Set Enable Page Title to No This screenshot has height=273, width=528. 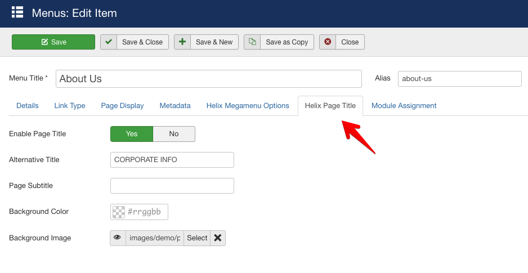[174, 134]
